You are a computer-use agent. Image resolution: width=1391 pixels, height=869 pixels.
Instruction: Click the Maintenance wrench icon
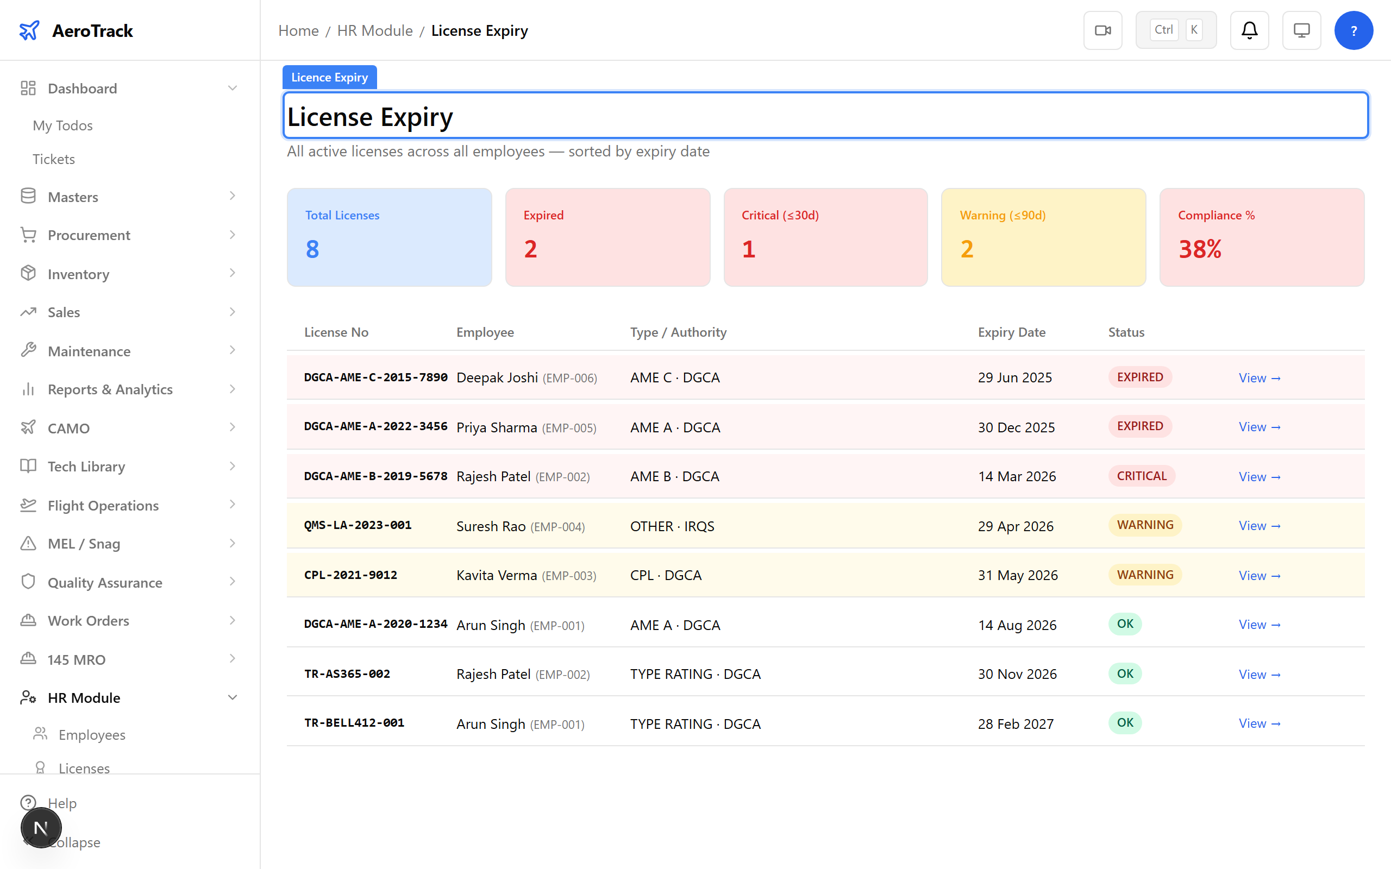pyautogui.click(x=28, y=351)
